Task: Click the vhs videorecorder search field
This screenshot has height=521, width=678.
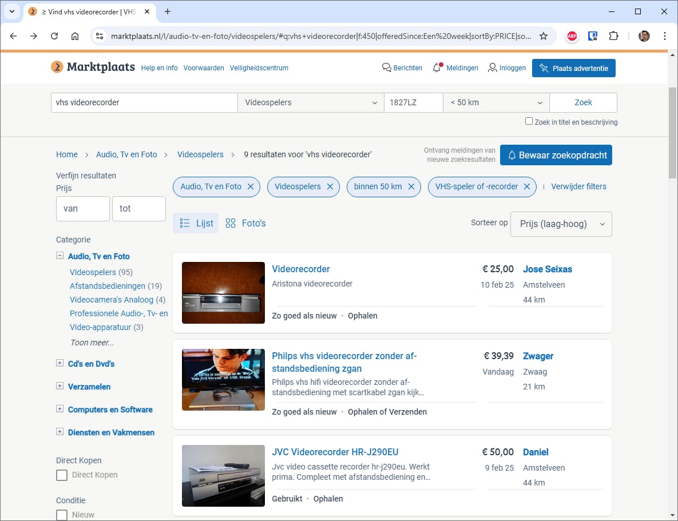Action: click(x=144, y=102)
